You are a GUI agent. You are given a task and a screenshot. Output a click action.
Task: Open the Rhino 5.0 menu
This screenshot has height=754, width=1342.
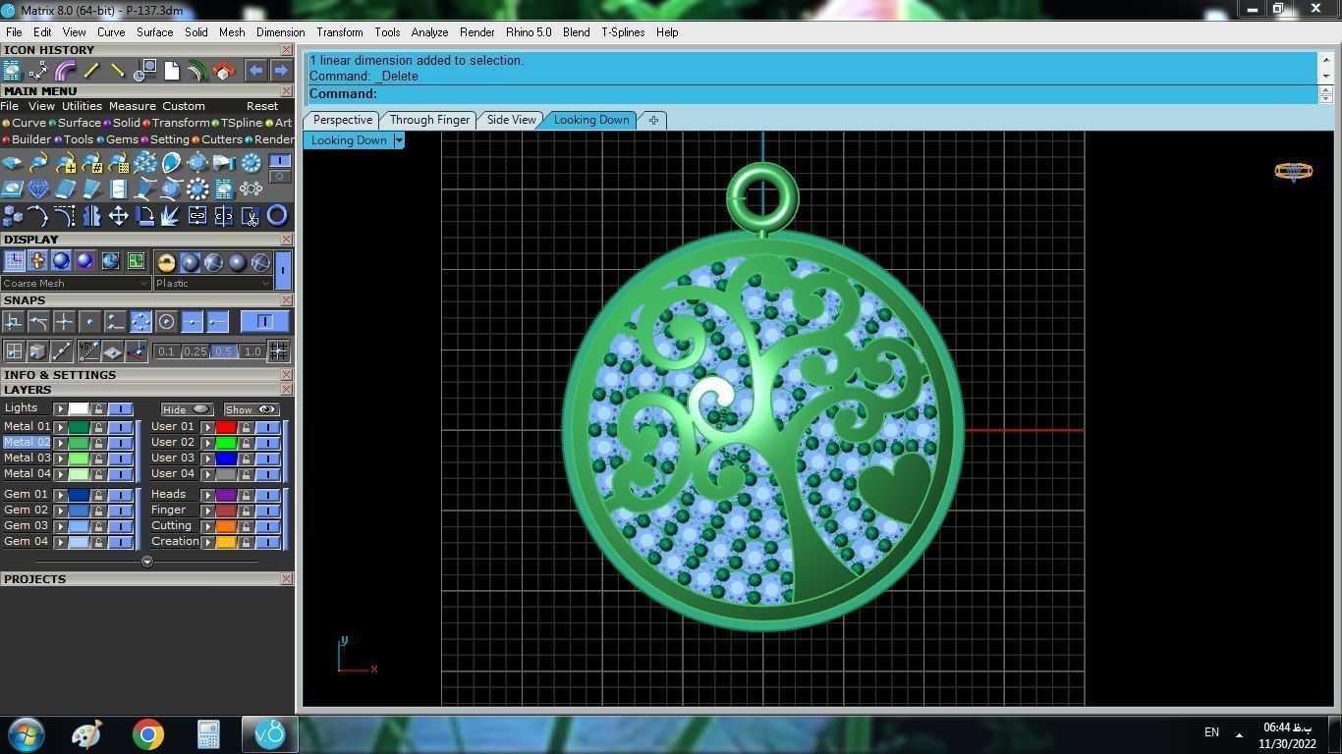pyautogui.click(x=529, y=32)
